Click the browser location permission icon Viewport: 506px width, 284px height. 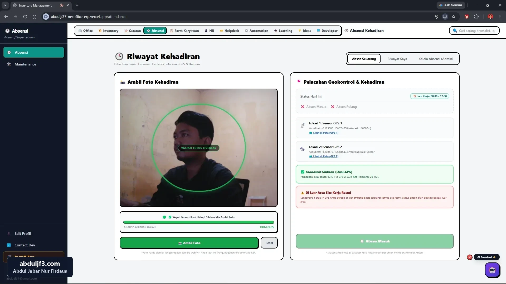coord(436,17)
